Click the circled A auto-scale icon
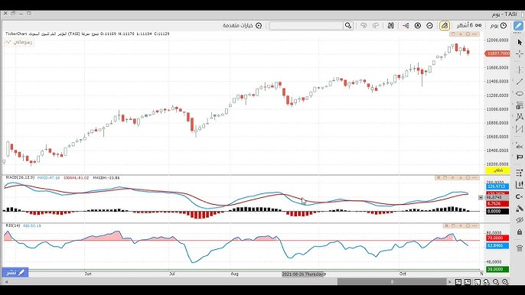525x295 pixels. [x=418, y=26]
